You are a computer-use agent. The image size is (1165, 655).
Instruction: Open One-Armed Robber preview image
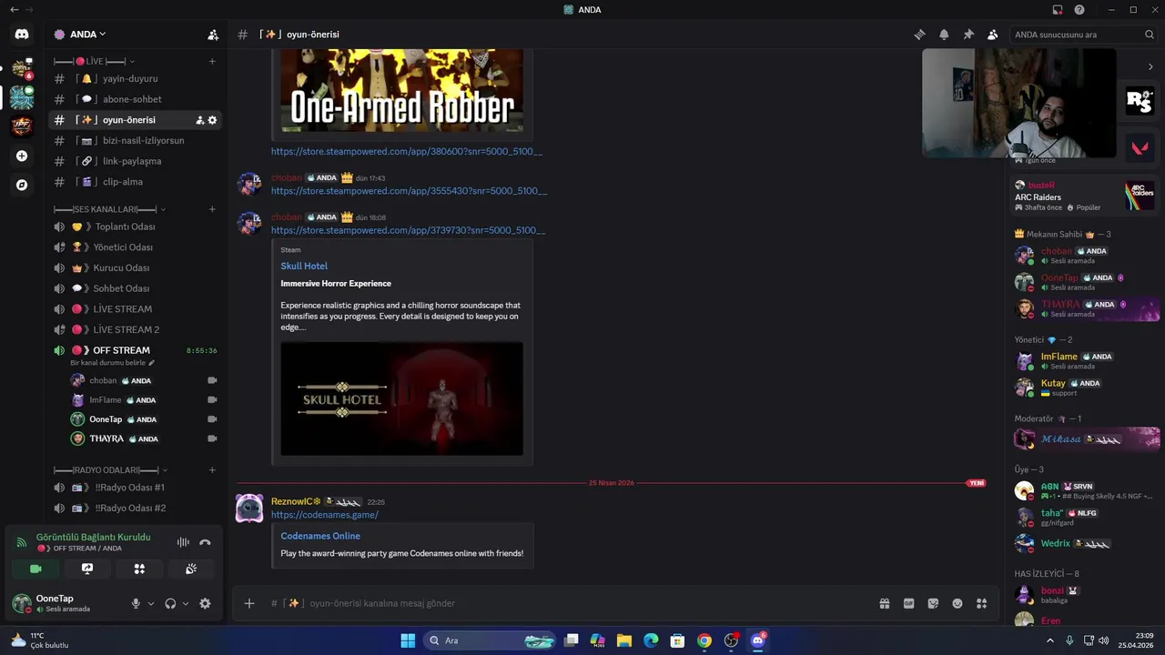pyautogui.click(x=401, y=91)
